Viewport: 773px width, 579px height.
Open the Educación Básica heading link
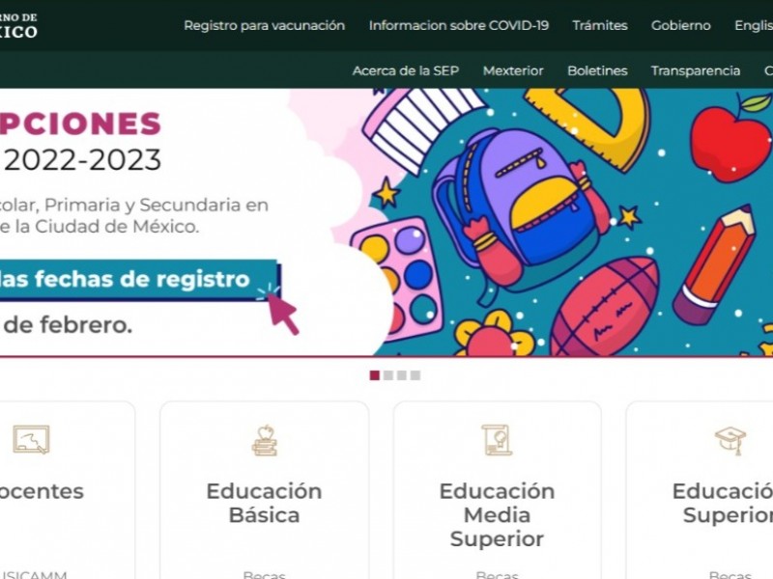(x=264, y=503)
